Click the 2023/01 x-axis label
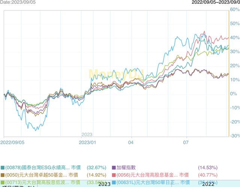 (88, 143)
